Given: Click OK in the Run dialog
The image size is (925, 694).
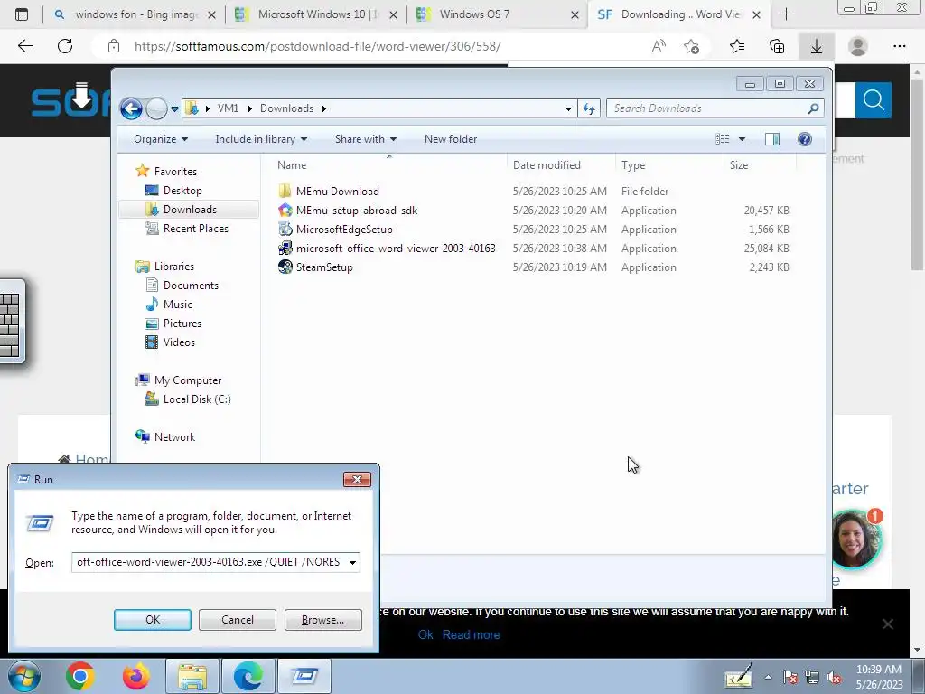Looking at the screenshot, I should [x=152, y=620].
